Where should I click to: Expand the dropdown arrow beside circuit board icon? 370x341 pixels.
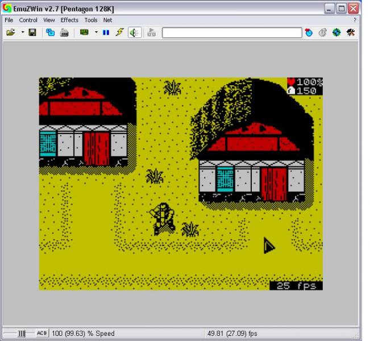(95, 33)
